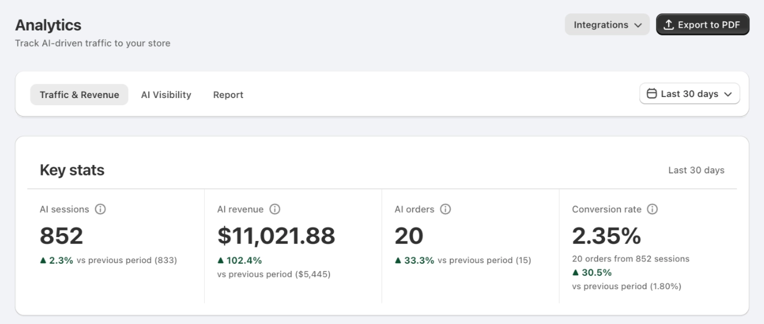Click the AI orders info icon
Image resolution: width=764 pixels, height=324 pixels.
[445, 209]
